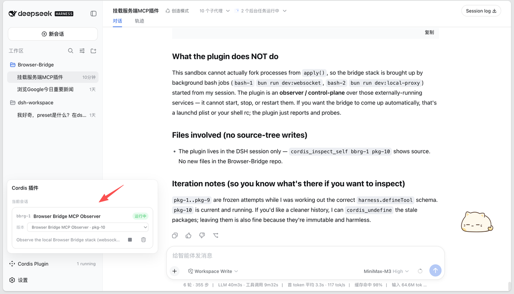Click the Cordis 插件 panel header
514x294 pixels.
coord(25,188)
